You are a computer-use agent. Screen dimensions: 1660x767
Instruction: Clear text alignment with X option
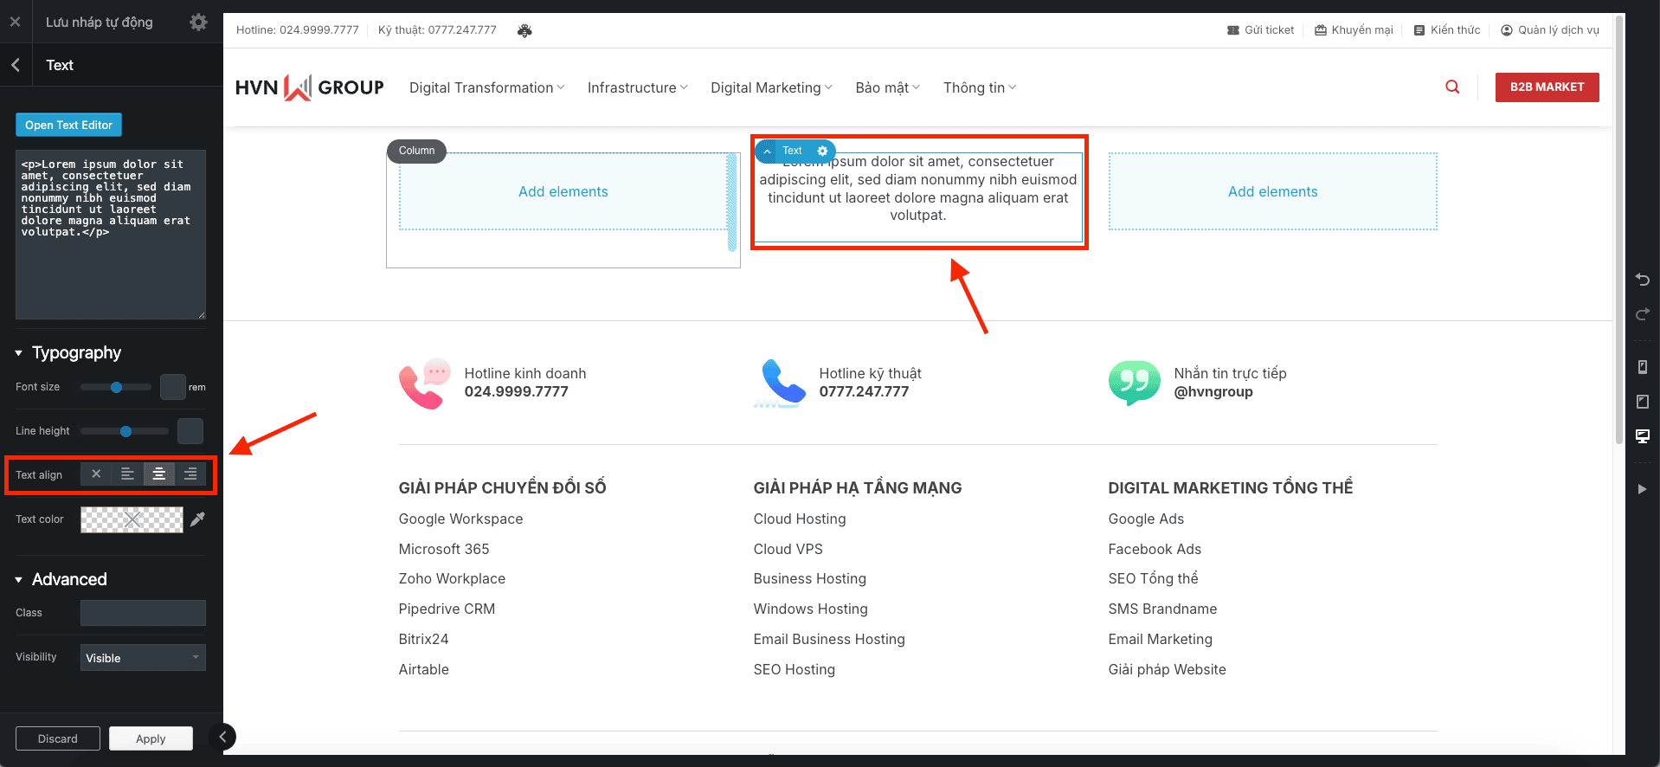point(96,474)
